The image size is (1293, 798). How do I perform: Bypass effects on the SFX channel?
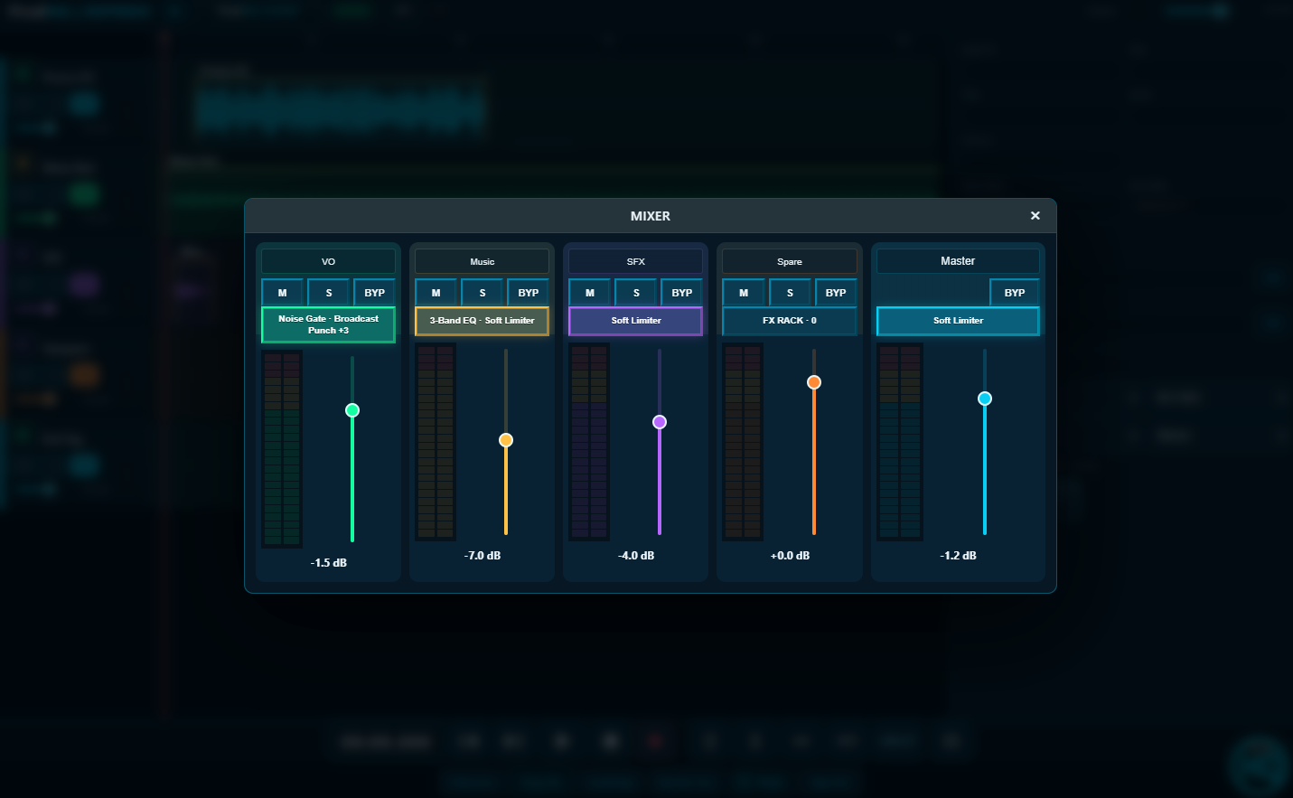coord(681,293)
